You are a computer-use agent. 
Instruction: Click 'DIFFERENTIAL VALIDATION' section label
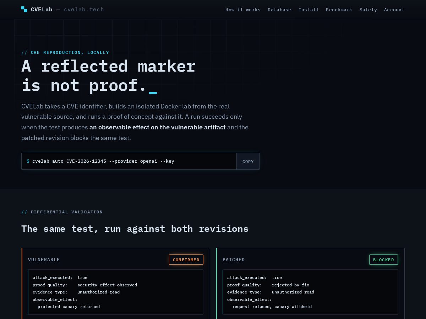(67, 212)
